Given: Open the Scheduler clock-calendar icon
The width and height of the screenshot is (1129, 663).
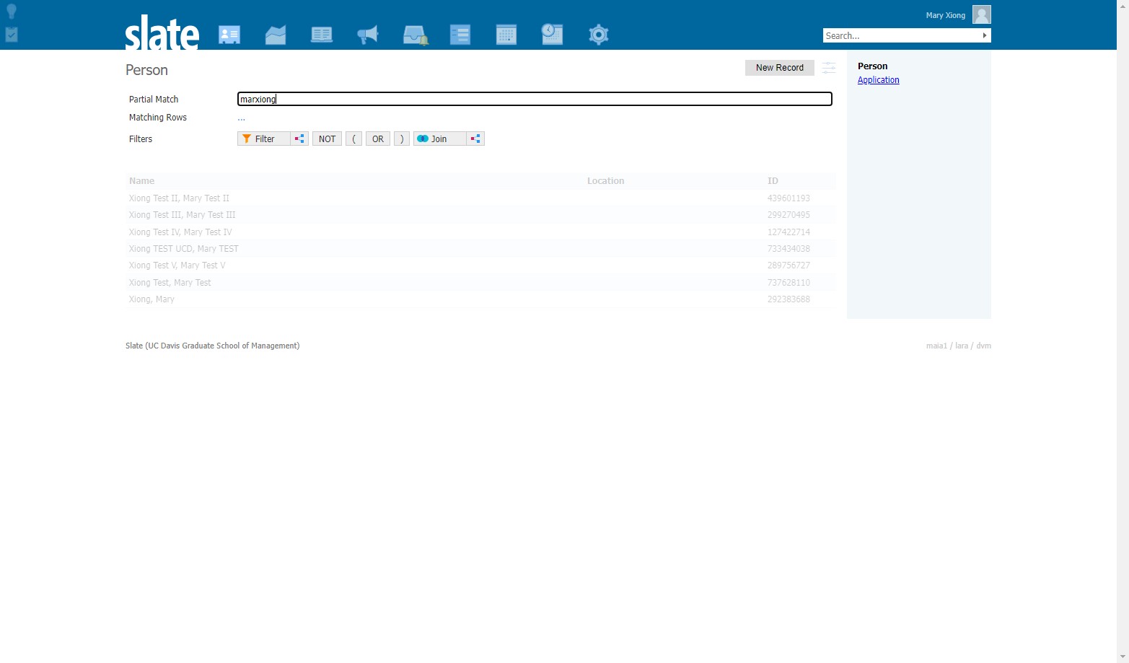Looking at the screenshot, I should tap(552, 34).
